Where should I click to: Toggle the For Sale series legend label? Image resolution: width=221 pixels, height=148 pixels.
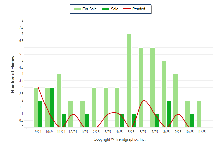point(90,9)
